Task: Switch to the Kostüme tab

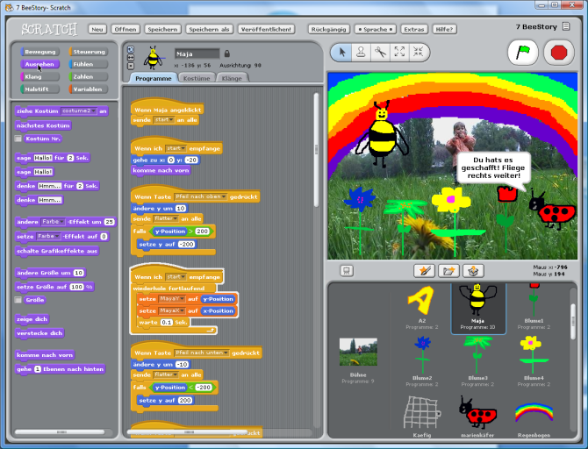Action: point(197,78)
